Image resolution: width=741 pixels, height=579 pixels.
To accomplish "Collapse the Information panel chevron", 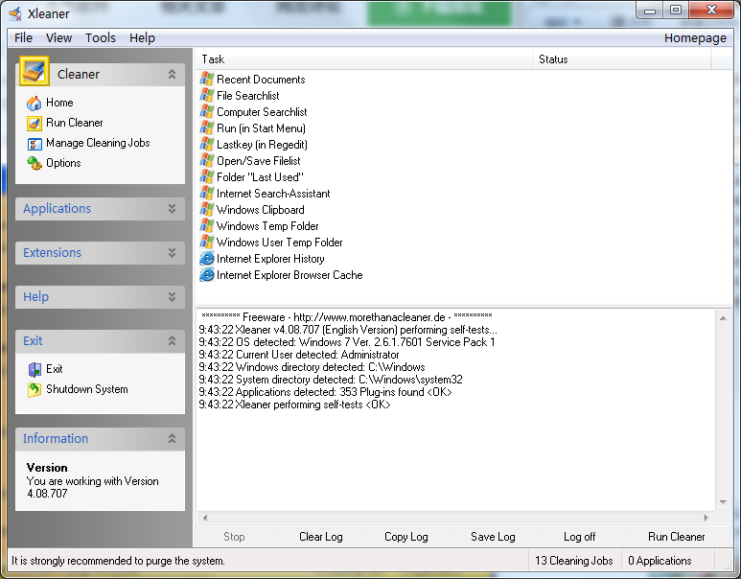I will (x=172, y=439).
